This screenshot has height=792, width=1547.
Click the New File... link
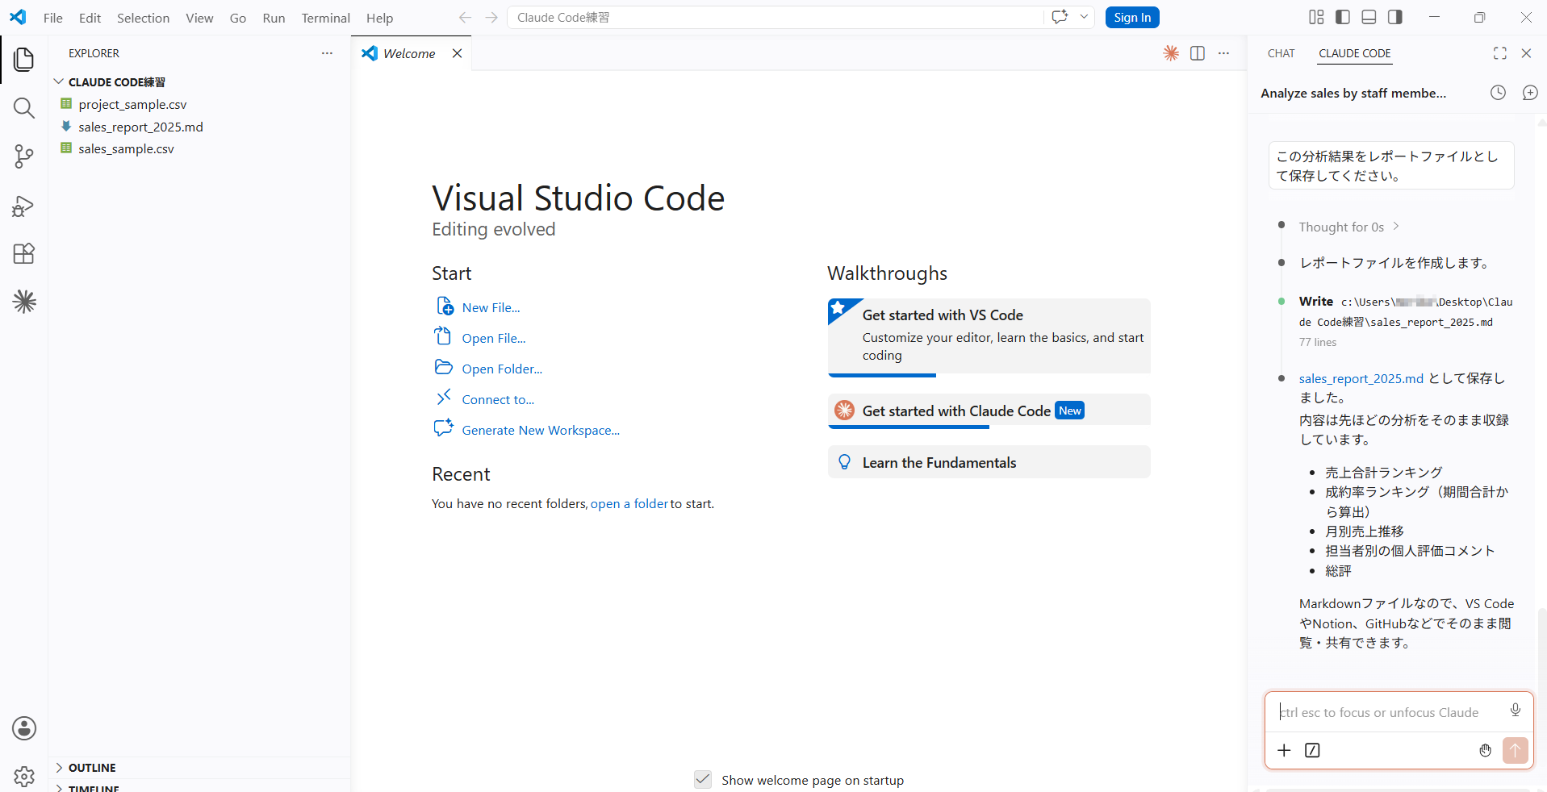tap(491, 307)
